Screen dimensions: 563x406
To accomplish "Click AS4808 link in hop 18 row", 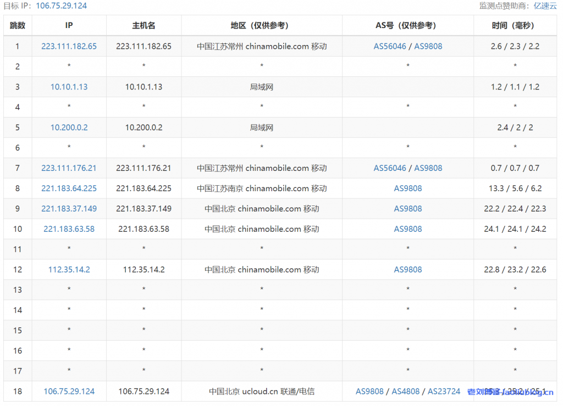I will point(405,392).
